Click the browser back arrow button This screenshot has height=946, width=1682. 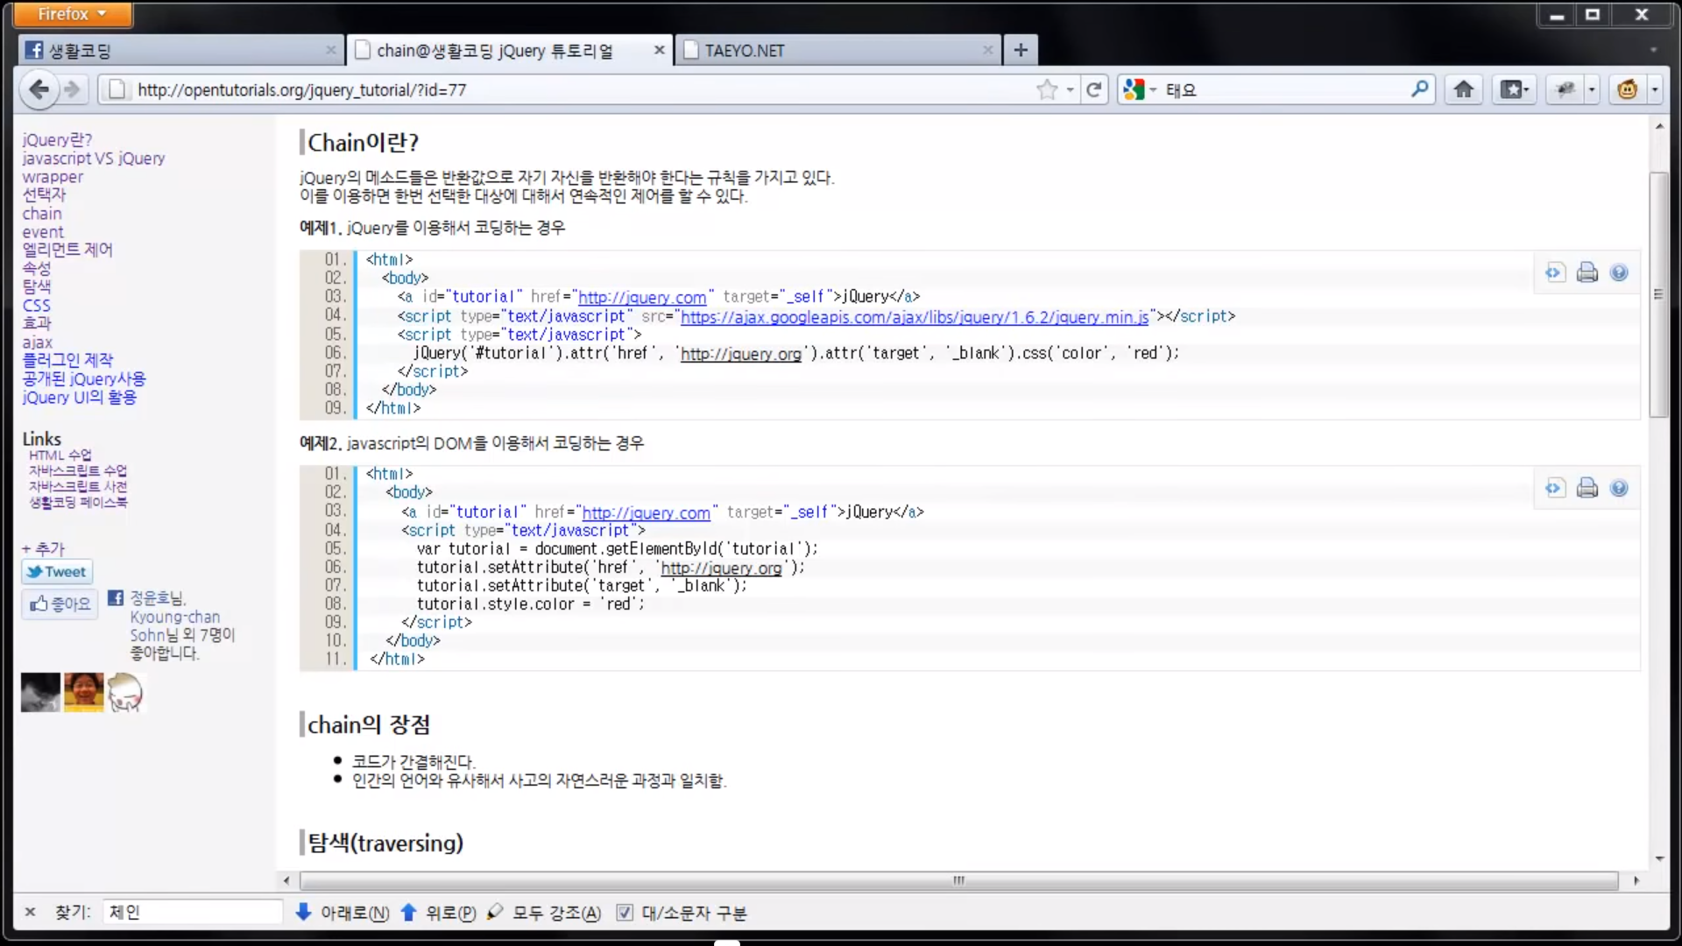(39, 89)
